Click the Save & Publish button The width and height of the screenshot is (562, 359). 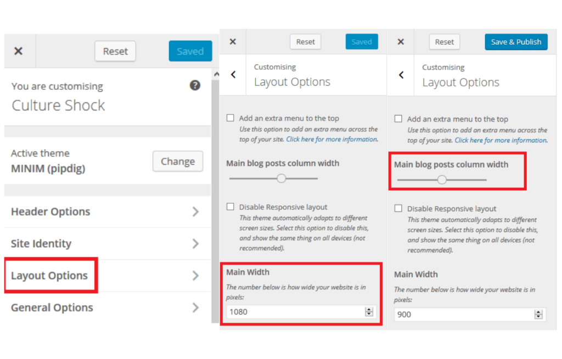click(x=516, y=42)
